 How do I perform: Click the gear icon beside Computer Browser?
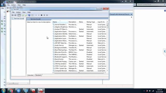click(54, 71)
